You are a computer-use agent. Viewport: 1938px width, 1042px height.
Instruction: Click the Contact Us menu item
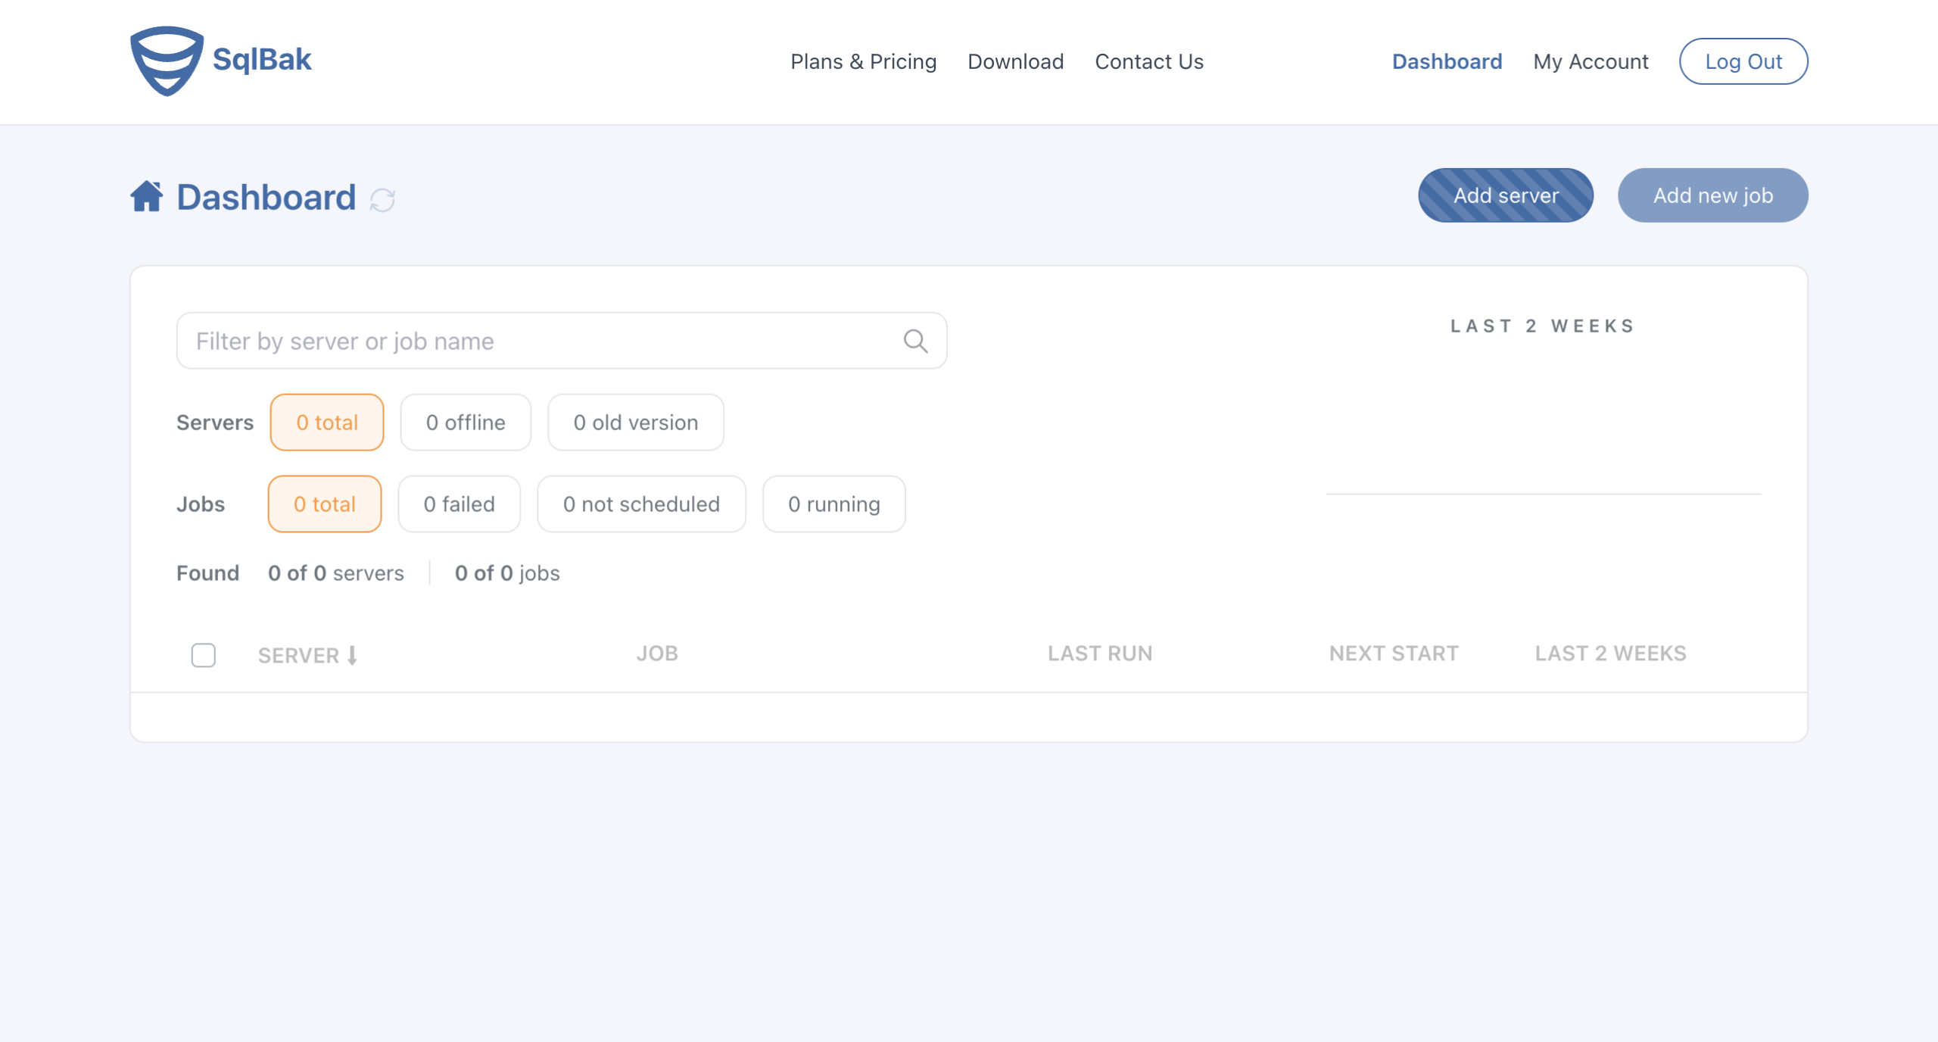pos(1149,61)
